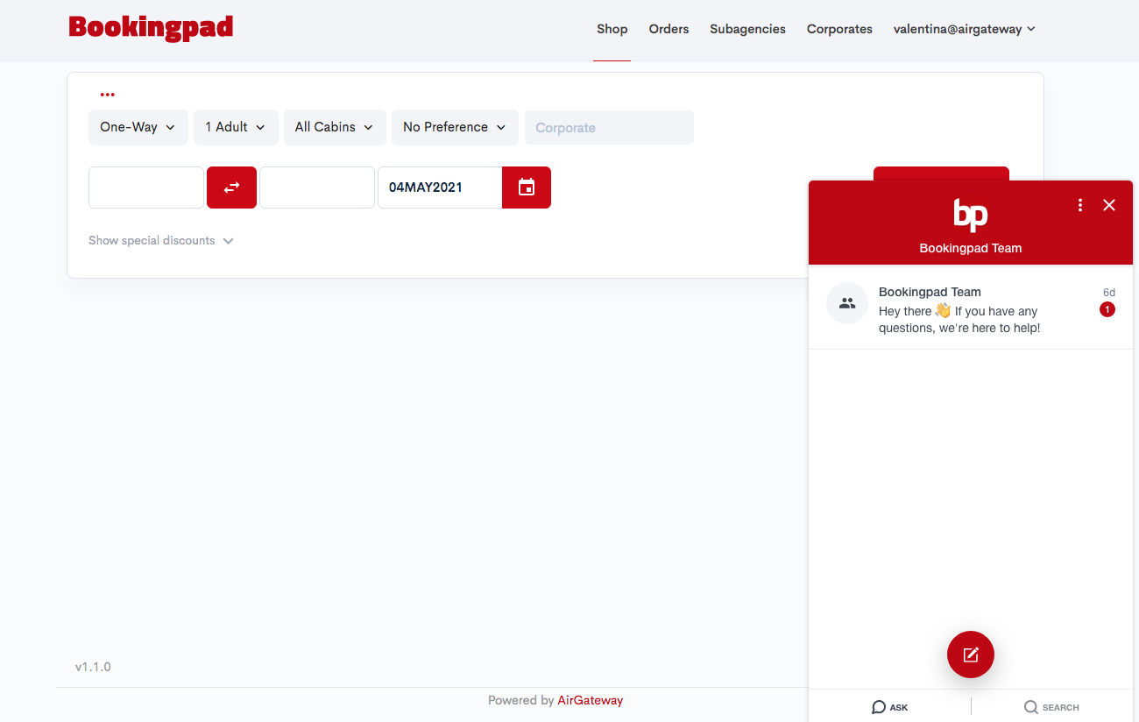Expand Show special discounts
Viewport: 1139px width, 722px height.
pyautogui.click(x=161, y=241)
